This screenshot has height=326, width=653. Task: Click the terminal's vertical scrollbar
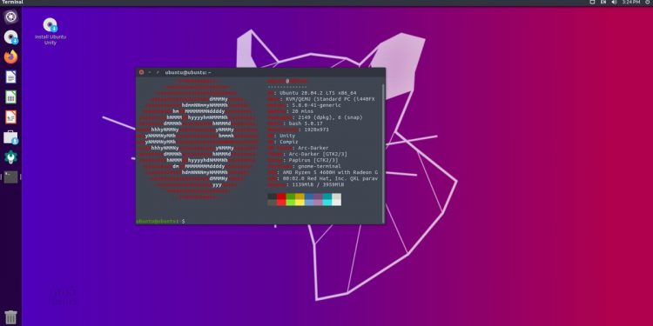pos(383,153)
